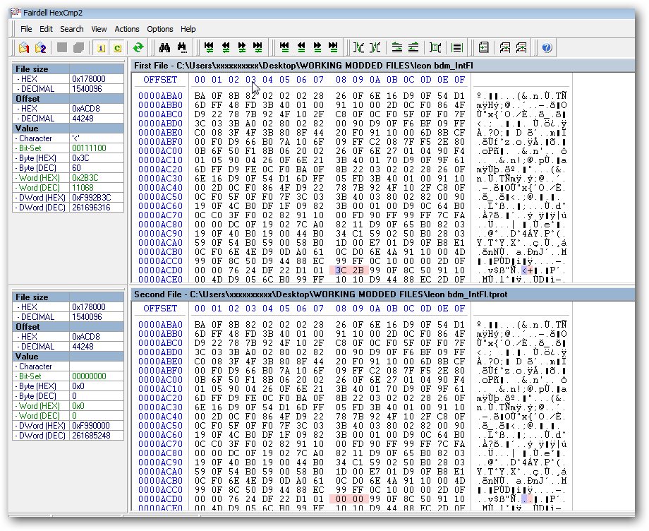Image resolution: width=649 pixels, height=531 pixels.
Task: Recompare the two files
Action: coord(138,47)
